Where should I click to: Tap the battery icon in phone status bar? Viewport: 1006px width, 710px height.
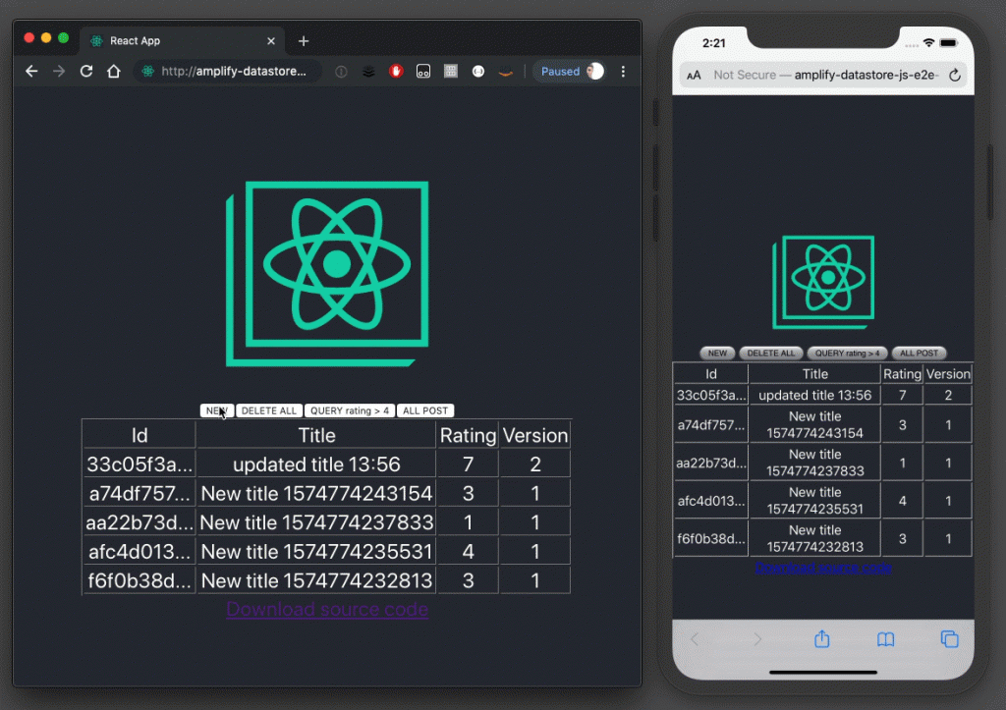[948, 43]
